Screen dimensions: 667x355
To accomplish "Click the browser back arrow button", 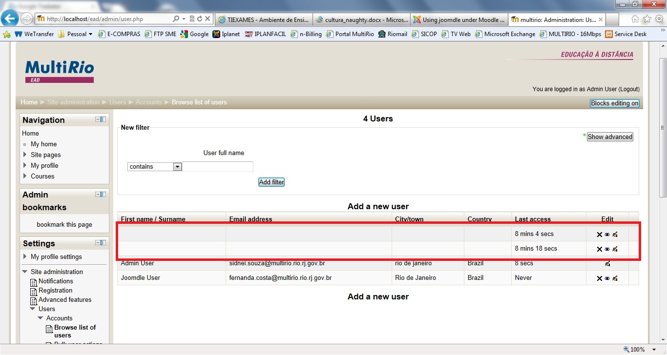I will [10, 19].
